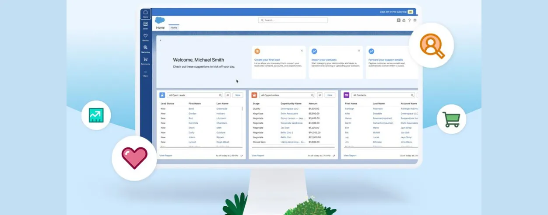Open the global add icon in header
The image size is (548, 215).
pyautogui.click(x=398, y=20)
